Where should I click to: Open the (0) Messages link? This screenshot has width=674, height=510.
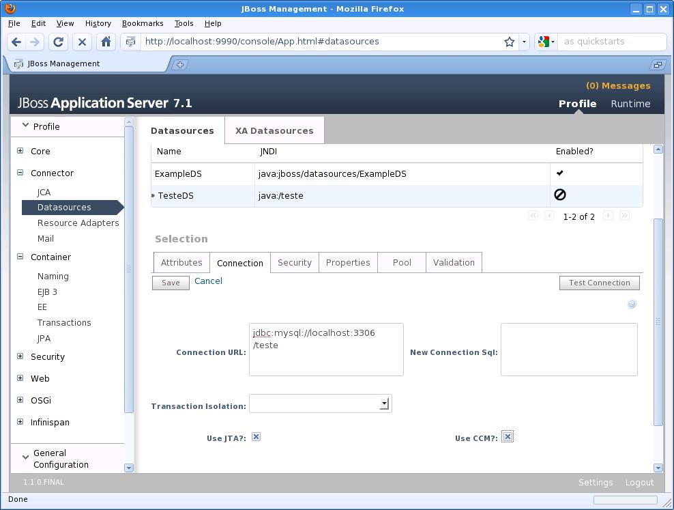pyautogui.click(x=618, y=85)
